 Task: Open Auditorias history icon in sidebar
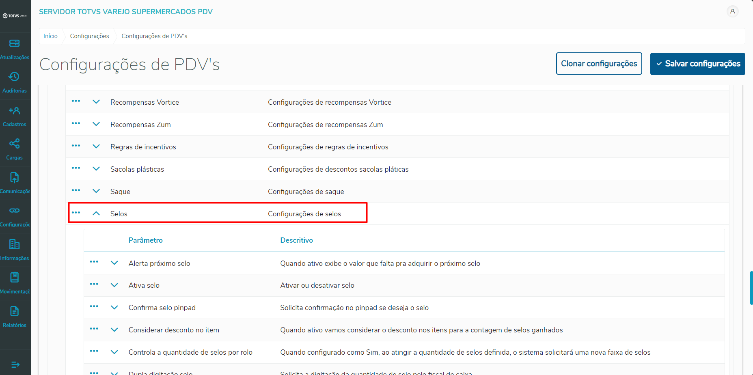14,77
